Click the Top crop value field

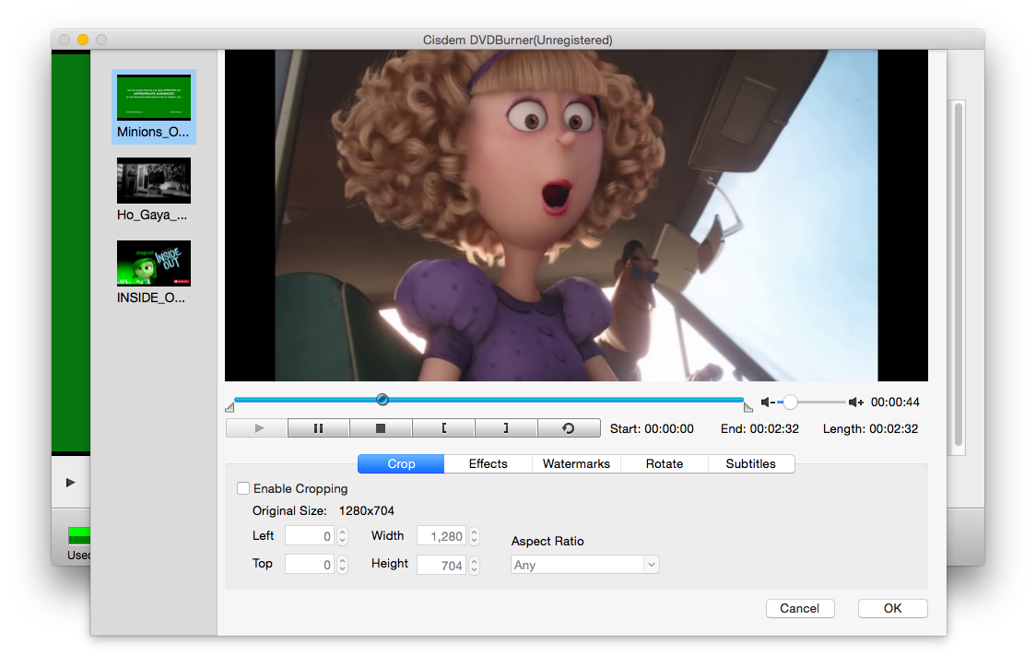point(310,565)
